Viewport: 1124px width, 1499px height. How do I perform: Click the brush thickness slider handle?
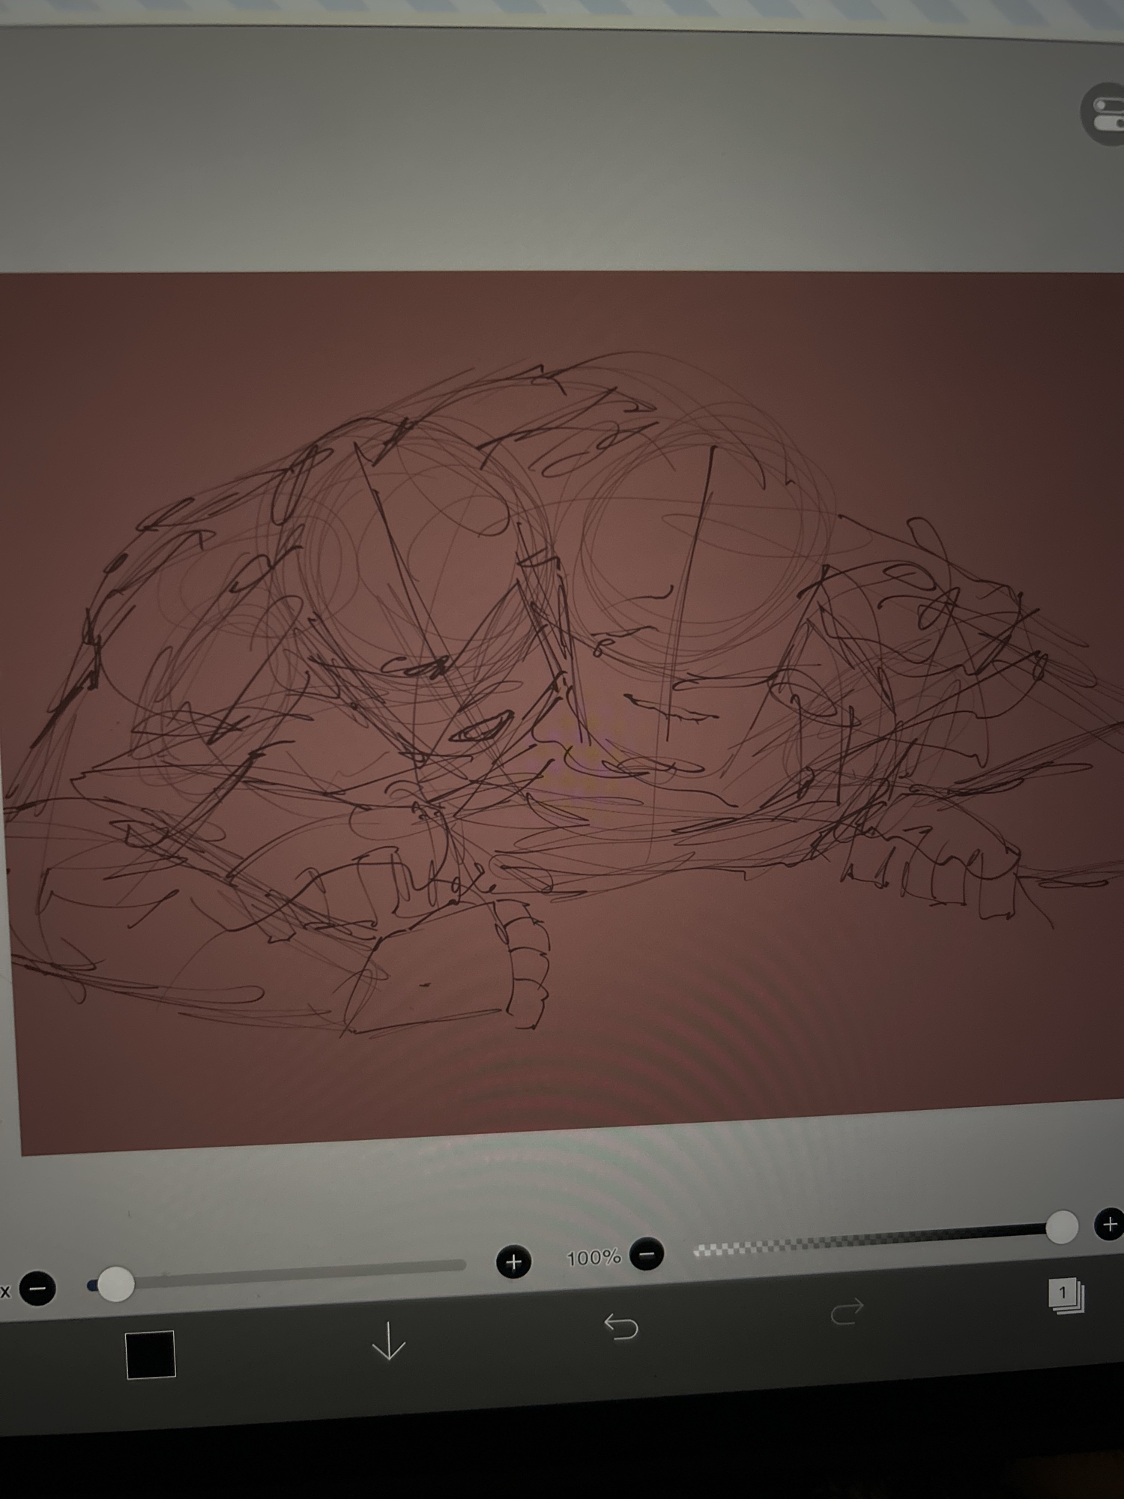click(x=115, y=1284)
